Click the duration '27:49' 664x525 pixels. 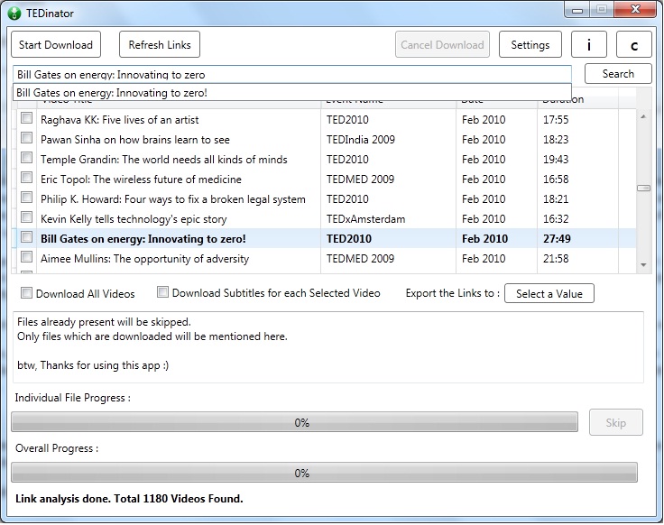pos(557,239)
